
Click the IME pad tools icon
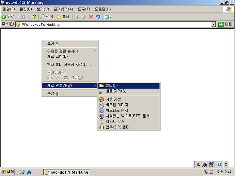click(x=211, y=165)
